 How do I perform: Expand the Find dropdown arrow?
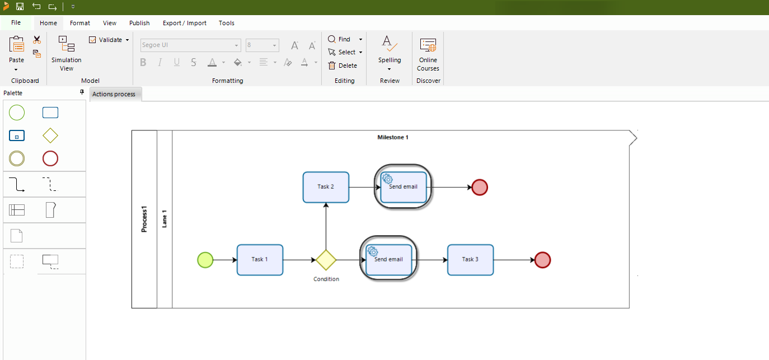tap(360, 39)
